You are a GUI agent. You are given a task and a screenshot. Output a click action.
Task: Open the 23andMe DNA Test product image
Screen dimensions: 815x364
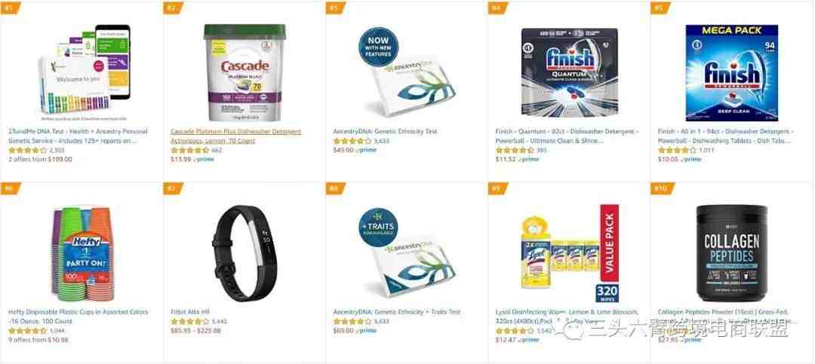pyautogui.click(x=83, y=71)
